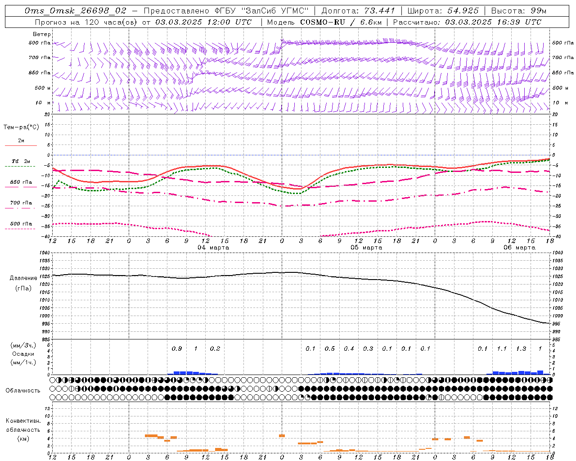Viewport: 576px width, 461px height.
Task: Click the Давление pressure panel label
Action: pos(23,278)
